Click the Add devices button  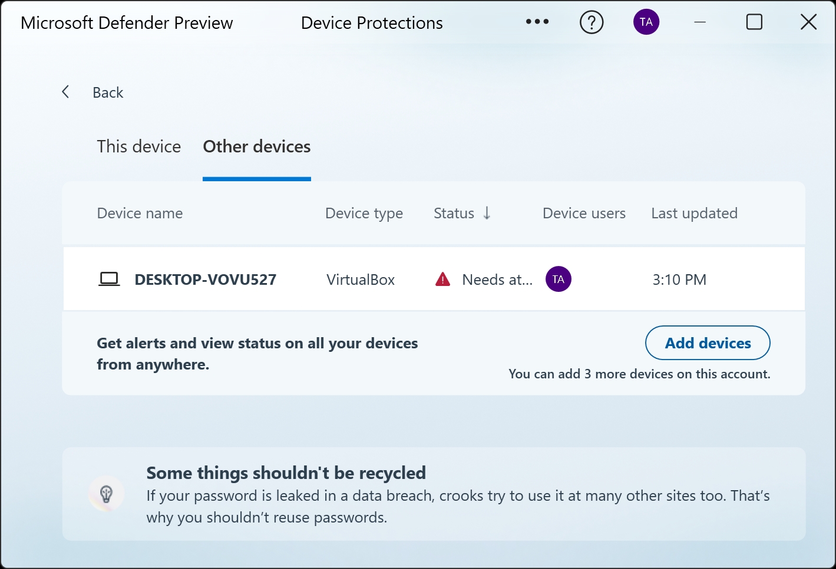(708, 343)
